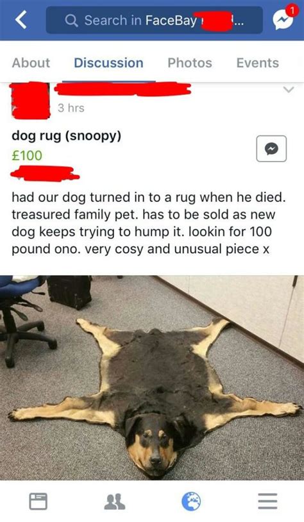Open the poster's profile picture
This screenshot has height=522, width=304.
pyautogui.click(x=30, y=100)
